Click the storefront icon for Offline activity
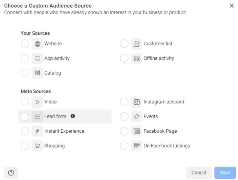This screenshot has height=180, width=238. pos(136,59)
